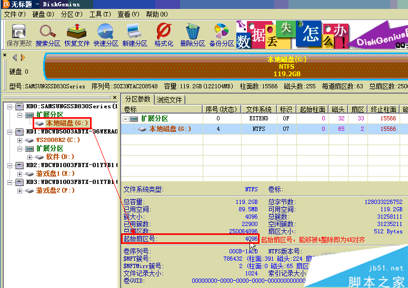Click the 序号(状态) column header
Screen dimensions: 408x288
click(222, 109)
